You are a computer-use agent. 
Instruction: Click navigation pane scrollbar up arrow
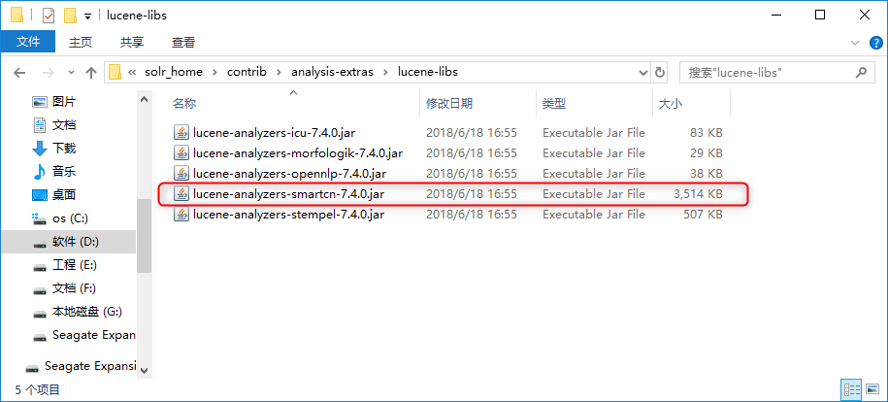click(x=144, y=99)
